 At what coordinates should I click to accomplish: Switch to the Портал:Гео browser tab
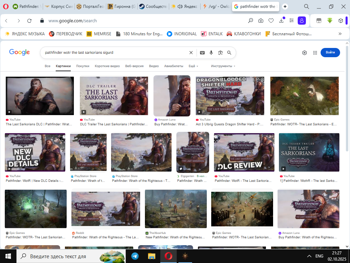point(90,7)
